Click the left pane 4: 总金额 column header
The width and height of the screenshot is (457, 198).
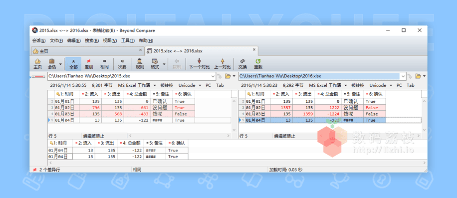(137, 94)
